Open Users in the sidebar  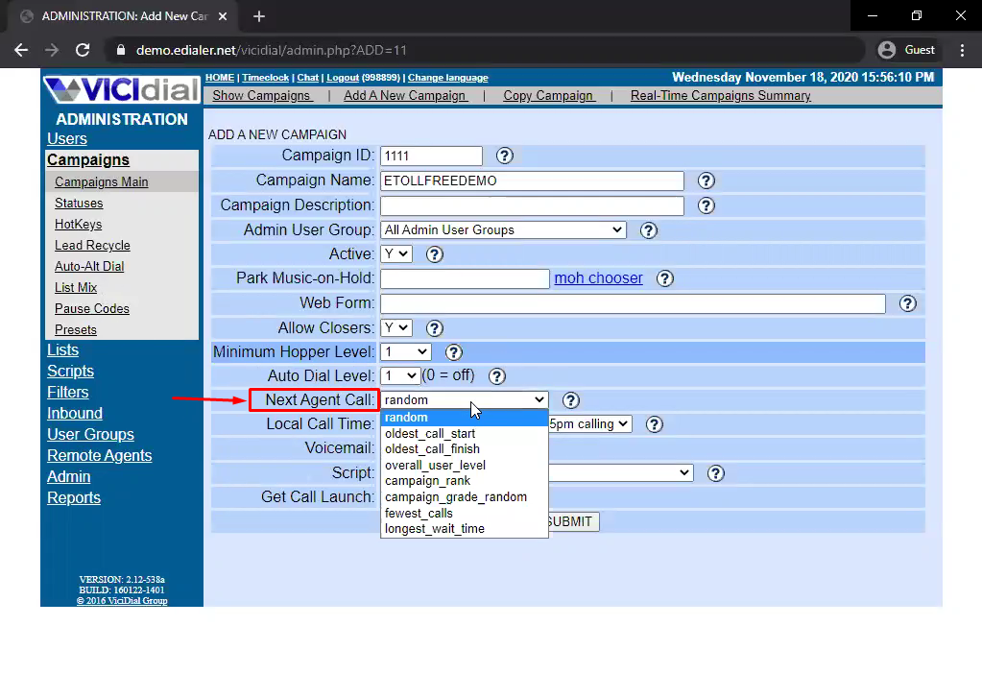click(67, 139)
